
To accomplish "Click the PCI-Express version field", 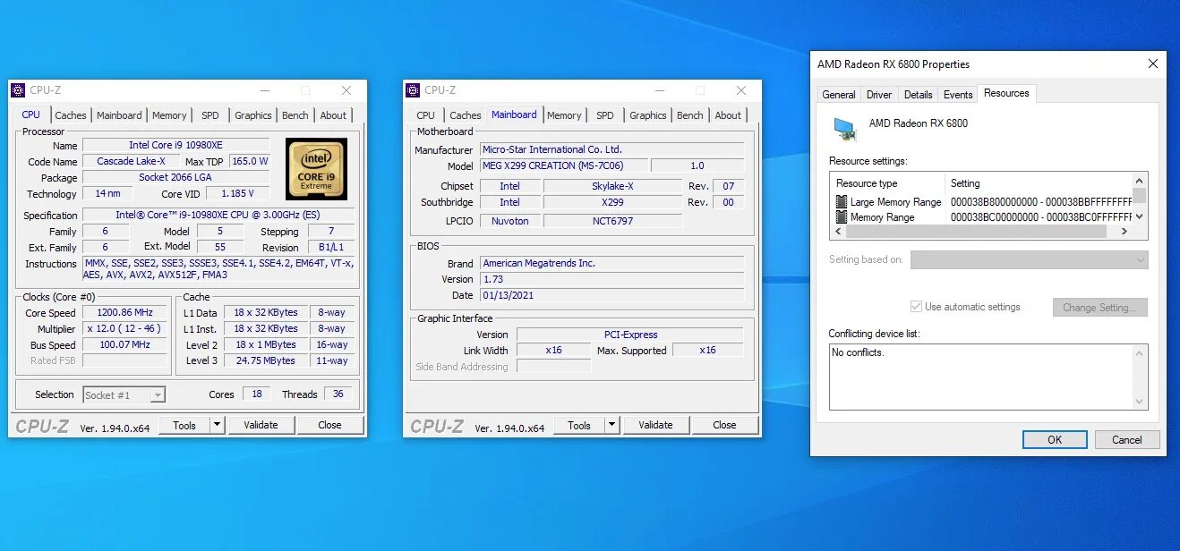I will (629, 335).
